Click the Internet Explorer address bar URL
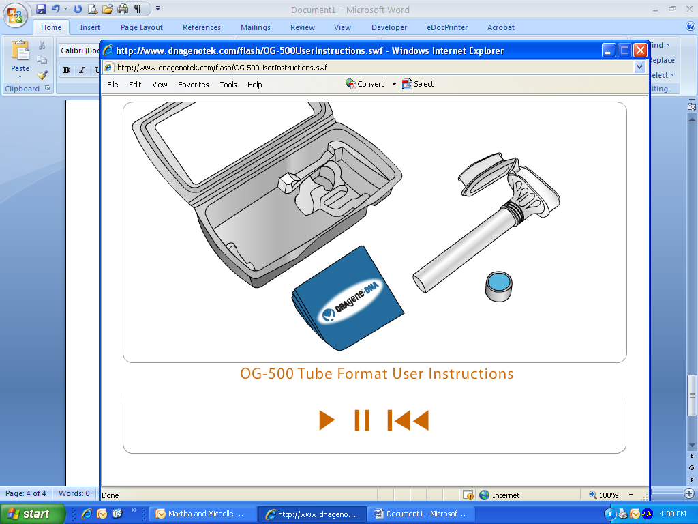 click(x=222, y=68)
